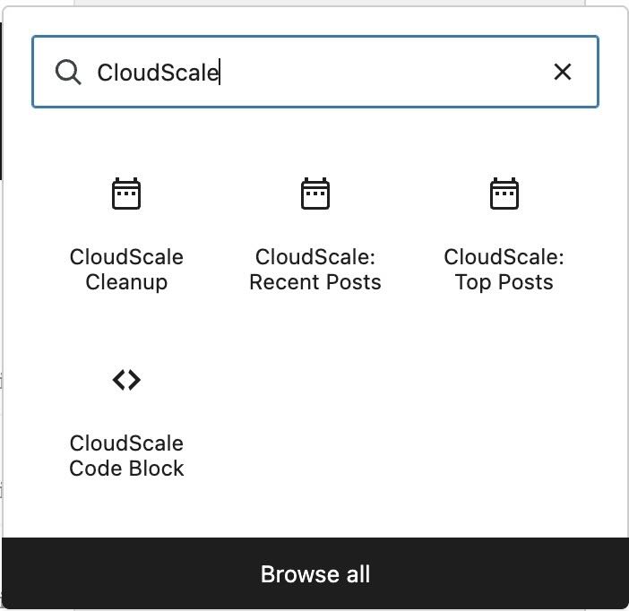The width and height of the screenshot is (629, 611).
Task: Click the "Recent Posts" text line
Action: [315, 283]
